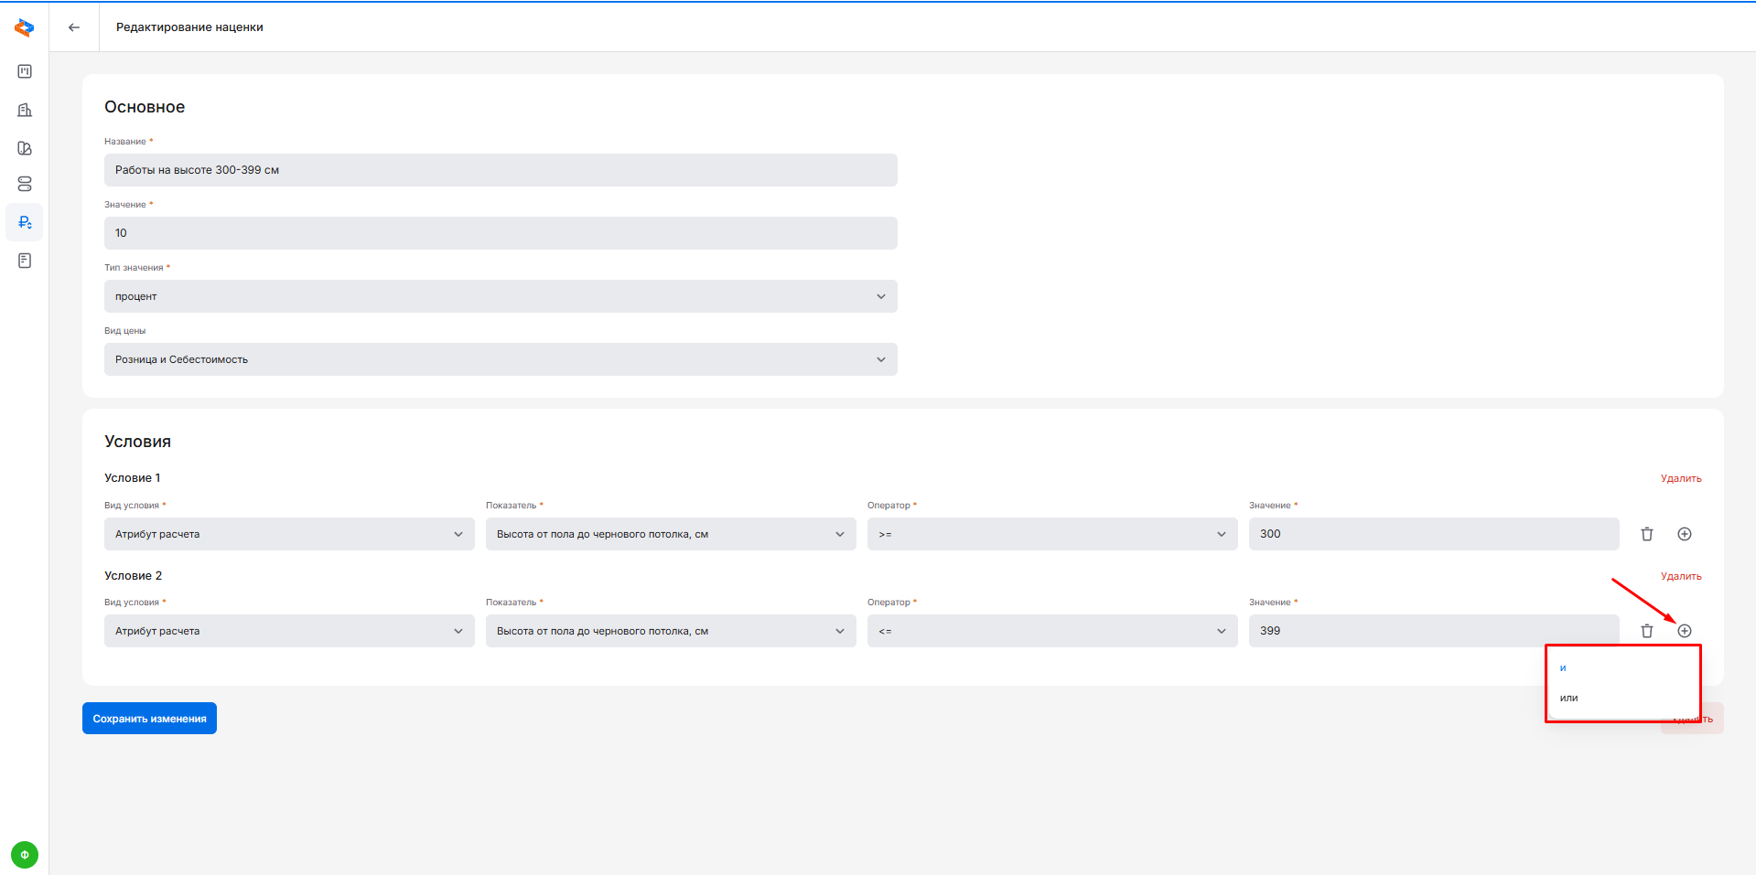Open the kanban board sidebar icon
The image size is (1756, 875).
click(25, 71)
